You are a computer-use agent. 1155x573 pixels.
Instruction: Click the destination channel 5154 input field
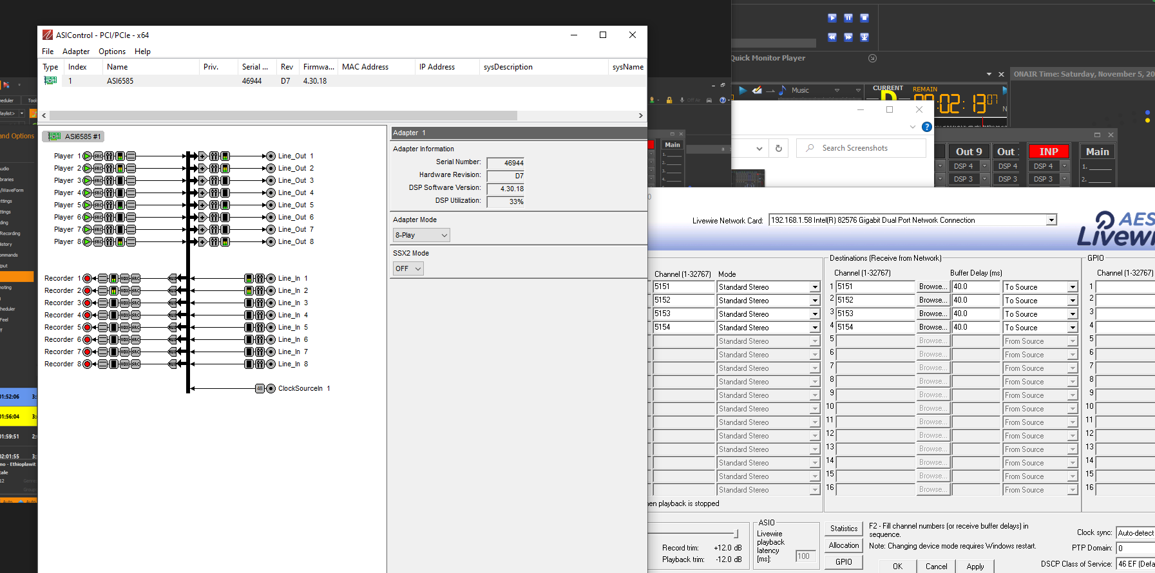click(x=875, y=327)
